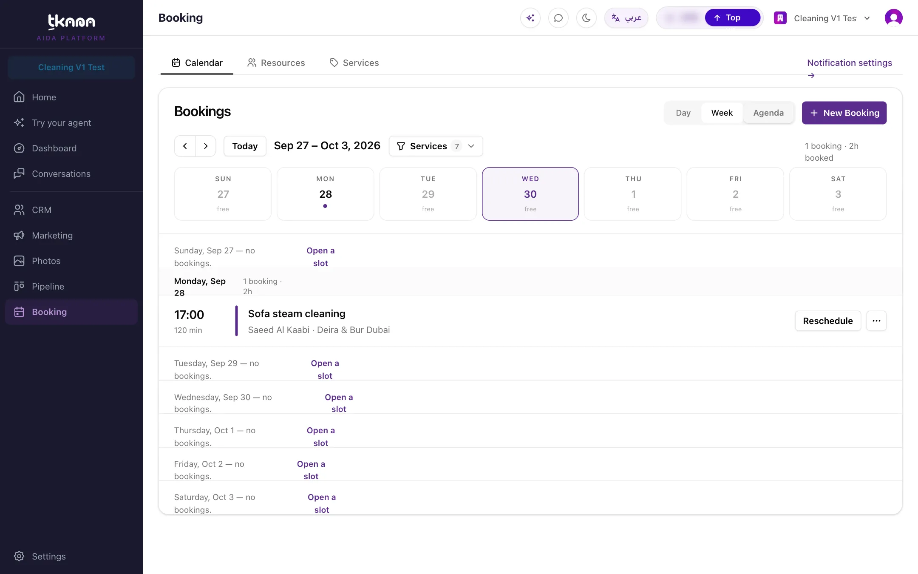Switch to the Services tab
Image resolution: width=918 pixels, height=574 pixels.
[x=354, y=63]
